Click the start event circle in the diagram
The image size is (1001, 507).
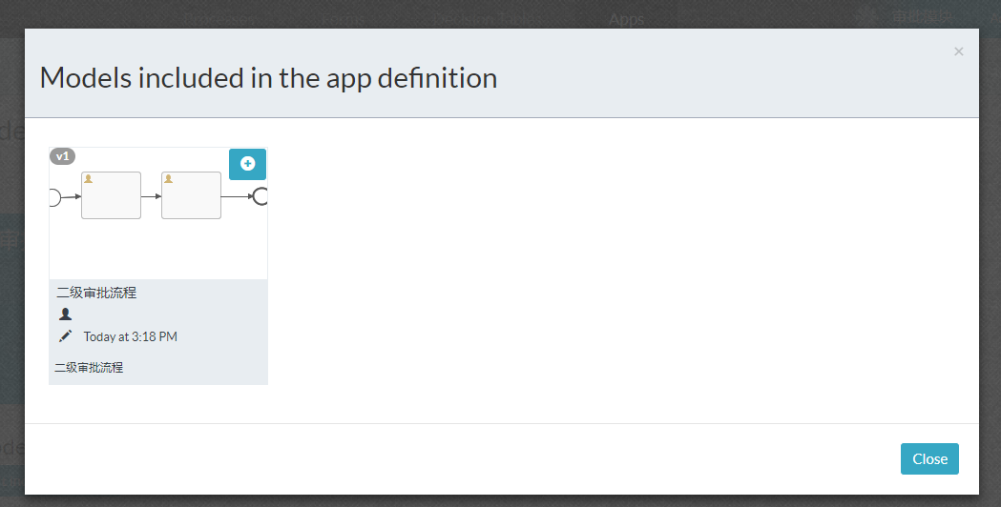[x=53, y=197]
